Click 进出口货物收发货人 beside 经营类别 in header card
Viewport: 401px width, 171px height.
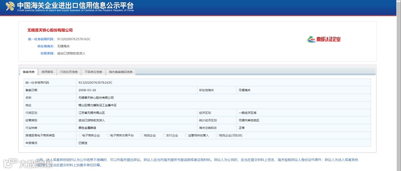[71, 53]
